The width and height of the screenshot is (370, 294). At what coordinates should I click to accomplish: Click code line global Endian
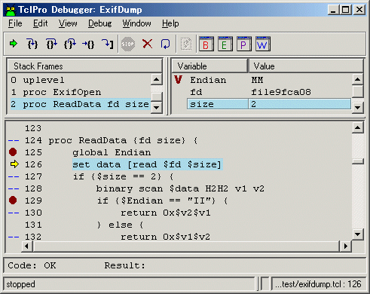(112, 152)
